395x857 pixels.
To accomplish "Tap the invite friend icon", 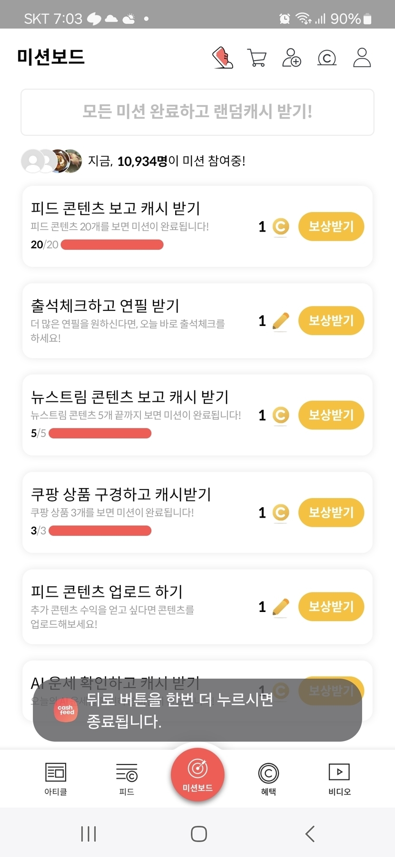I will [x=292, y=58].
